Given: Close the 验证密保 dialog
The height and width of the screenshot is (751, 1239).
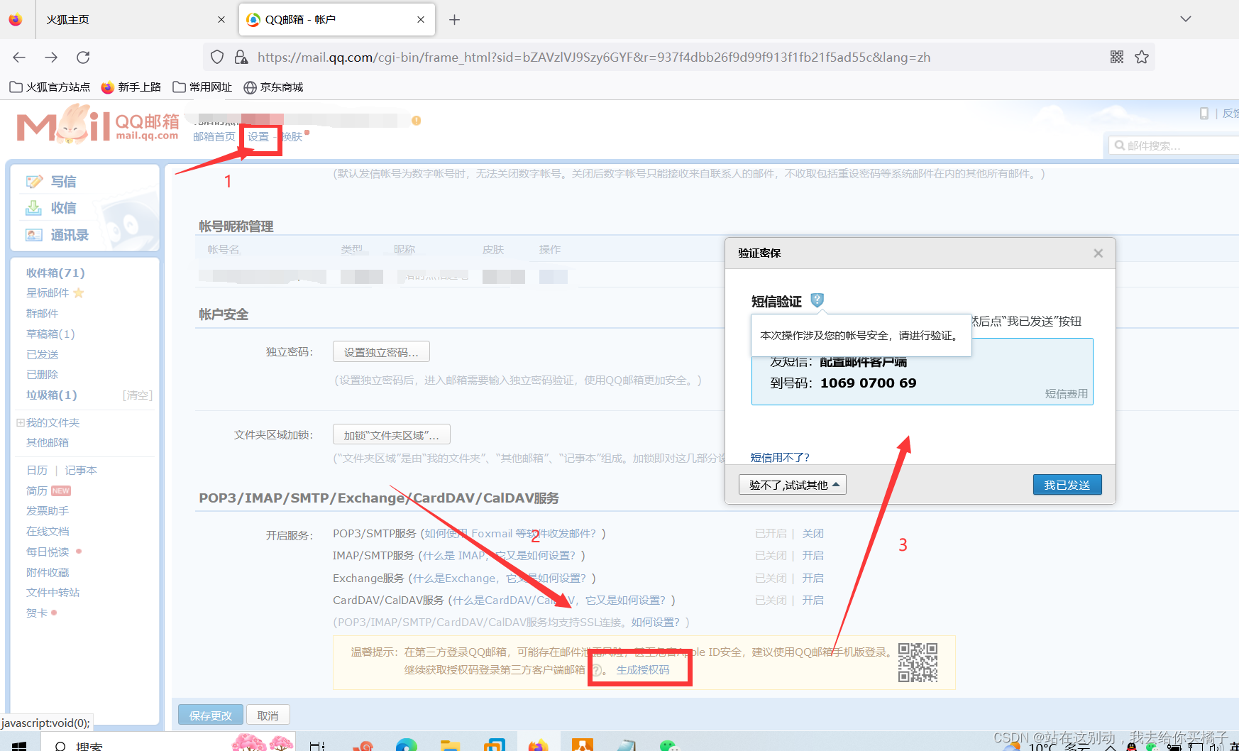Looking at the screenshot, I should point(1098,253).
